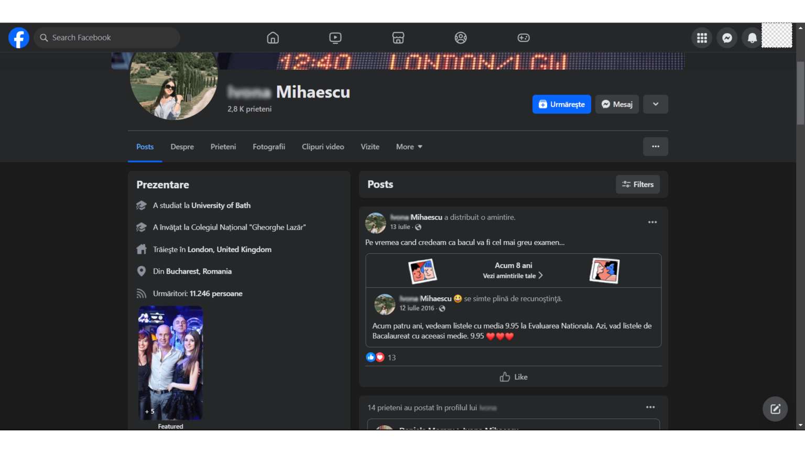Click the post reaction icons
The height and width of the screenshot is (453, 805).
click(375, 357)
